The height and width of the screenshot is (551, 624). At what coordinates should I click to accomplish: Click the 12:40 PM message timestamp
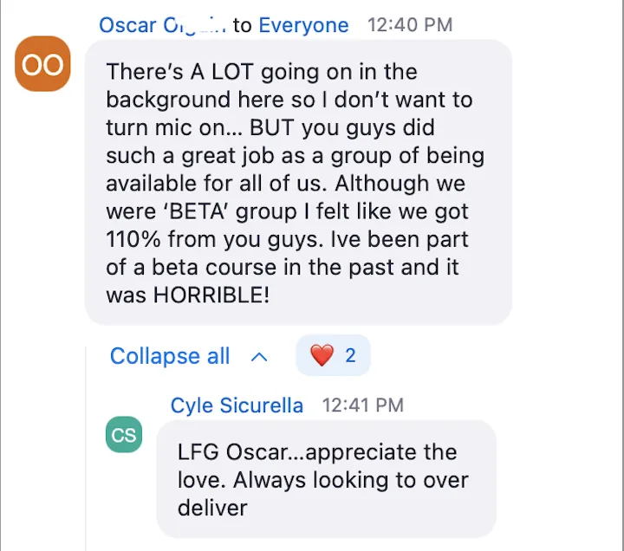(410, 24)
